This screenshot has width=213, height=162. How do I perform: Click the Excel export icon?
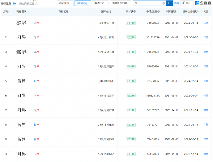point(184,3)
